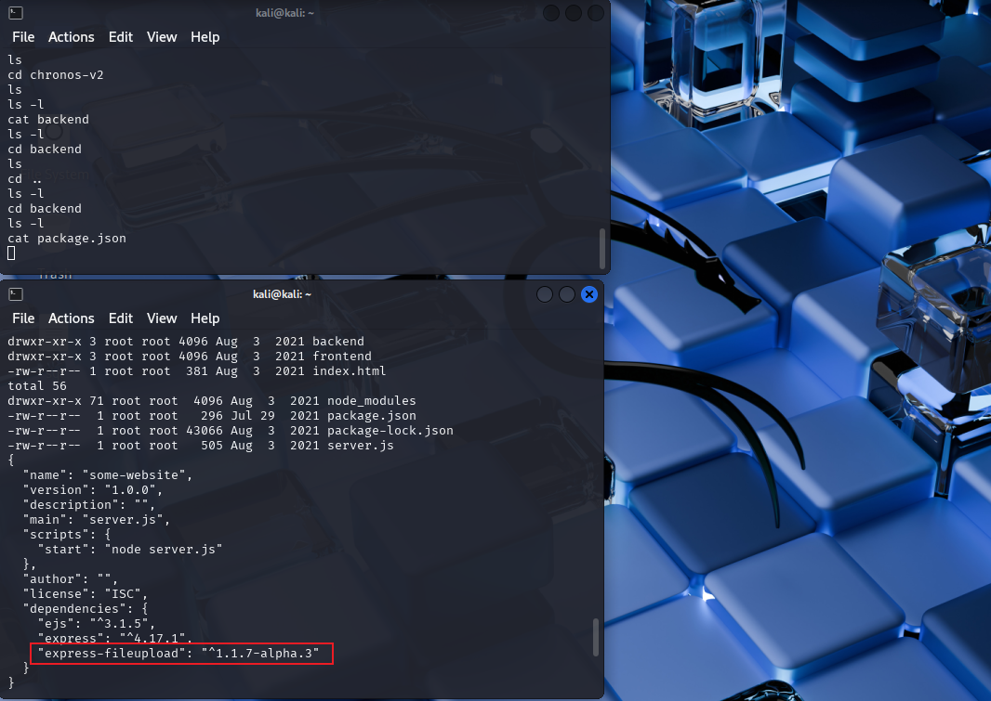The height and width of the screenshot is (701, 991).
Task: Click the "dependencies" JSON line
Action: pyautogui.click(x=86, y=608)
